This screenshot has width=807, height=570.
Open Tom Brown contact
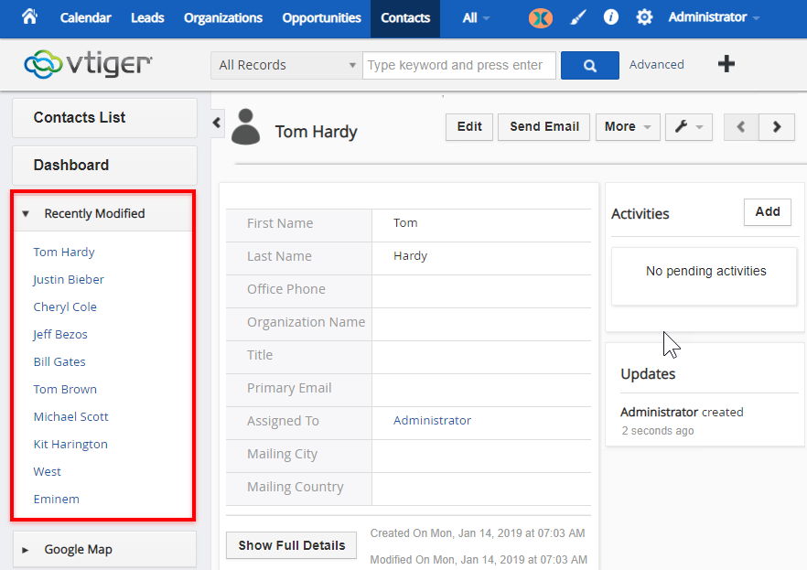tap(65, 390)
